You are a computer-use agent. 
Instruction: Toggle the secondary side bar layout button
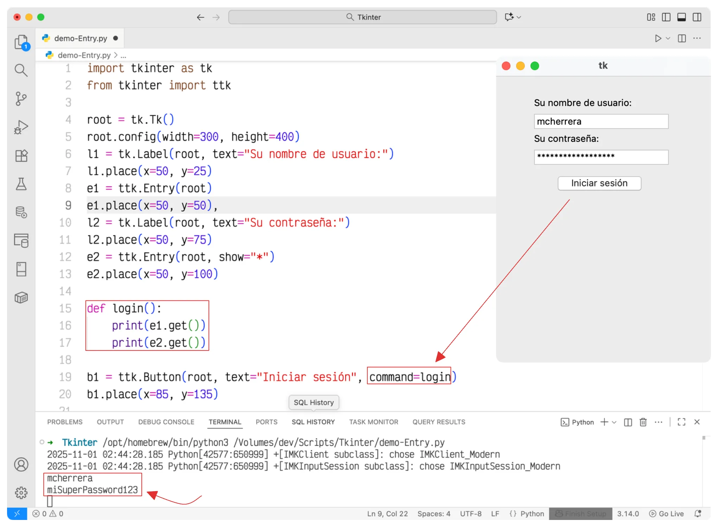[697, 17]
